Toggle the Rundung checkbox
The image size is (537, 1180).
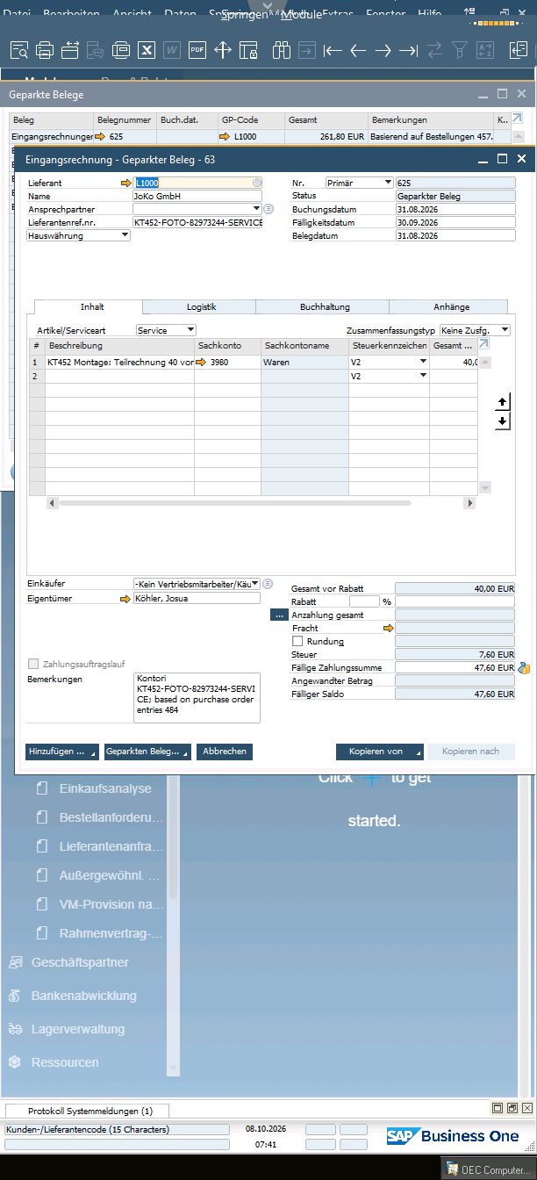[x=297, y=642]
